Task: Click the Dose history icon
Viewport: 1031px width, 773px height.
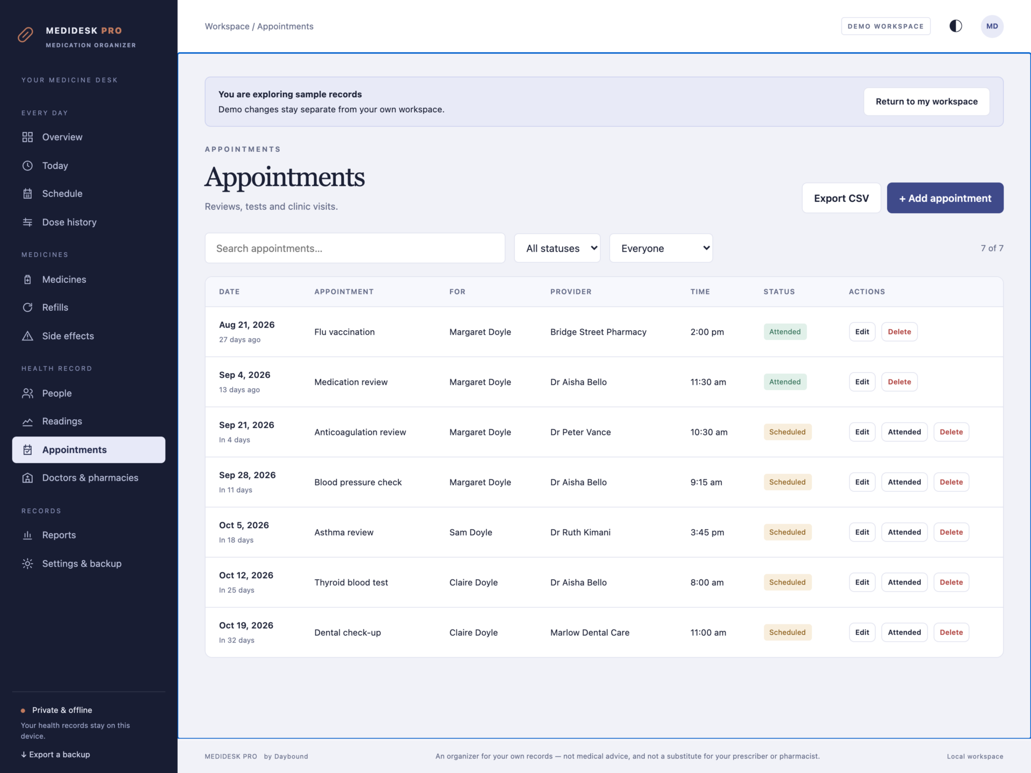Action: [x=27, y=222]
